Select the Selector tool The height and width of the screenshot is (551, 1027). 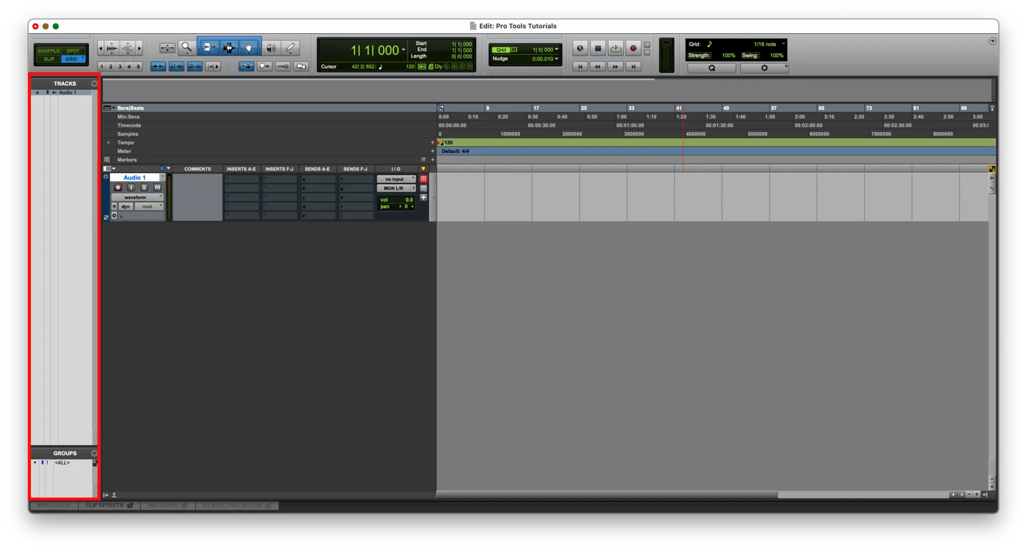(x=229, y=48)
